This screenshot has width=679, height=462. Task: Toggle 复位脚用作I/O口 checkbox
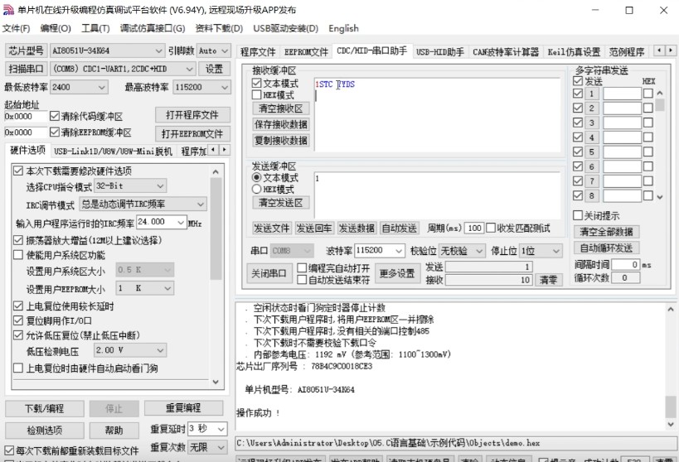[18, 320]
